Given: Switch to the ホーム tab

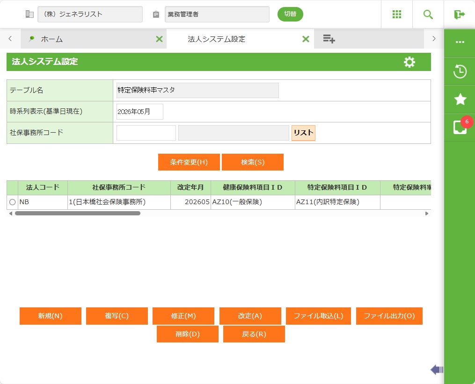Looking at the screenshot, I should (51, 39).
